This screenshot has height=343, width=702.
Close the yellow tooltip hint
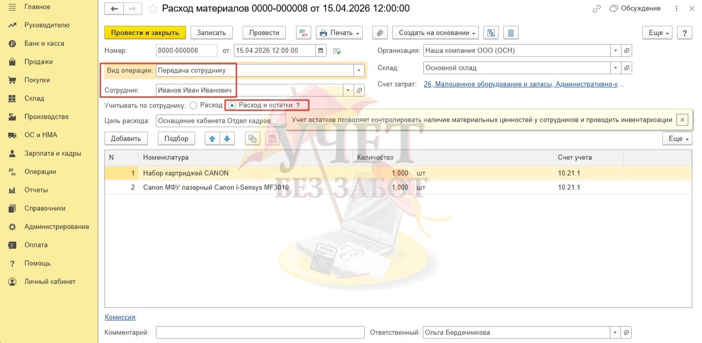(683, 120)
